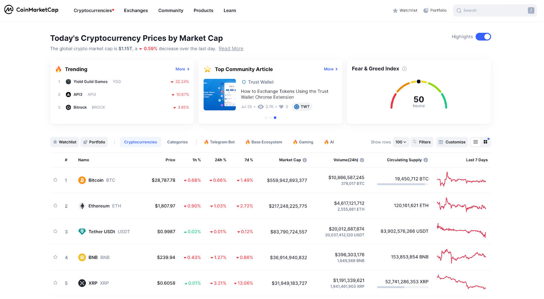Click the Portfolio button above table
Image resolution: width=544 pixels, height=299 pixels.
tap(94, 142)
